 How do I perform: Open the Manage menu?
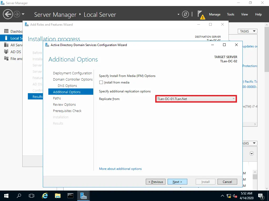click(x=215, y=14)
